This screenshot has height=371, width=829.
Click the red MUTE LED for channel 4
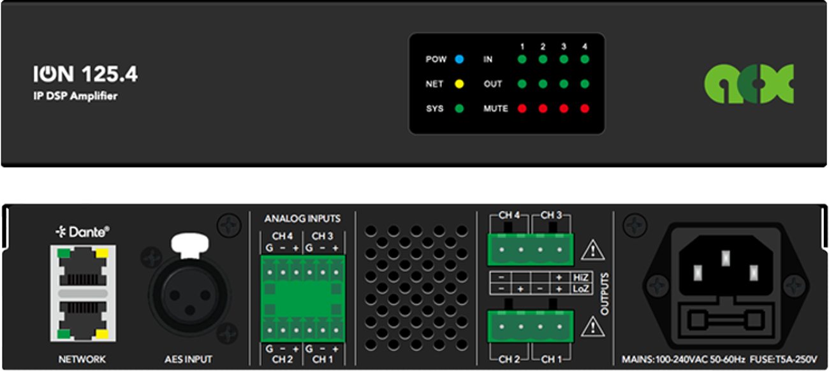click(585, 108)
